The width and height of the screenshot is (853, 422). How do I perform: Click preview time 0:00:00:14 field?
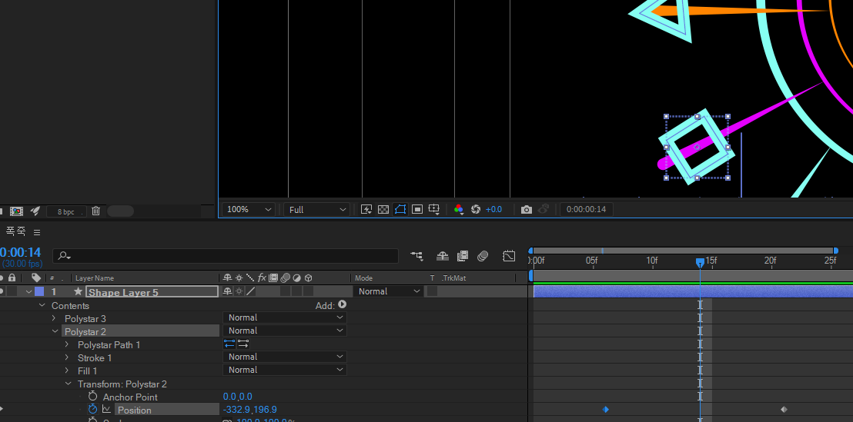587,210
